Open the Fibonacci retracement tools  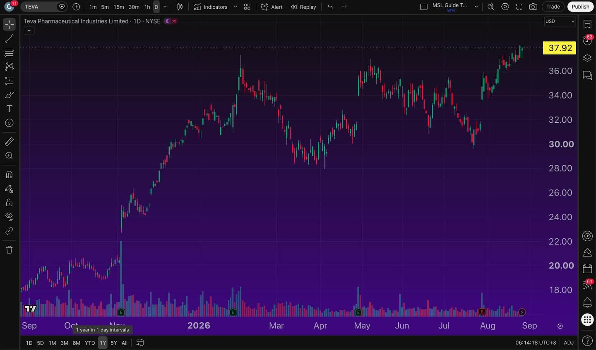(x=9, y=52)
